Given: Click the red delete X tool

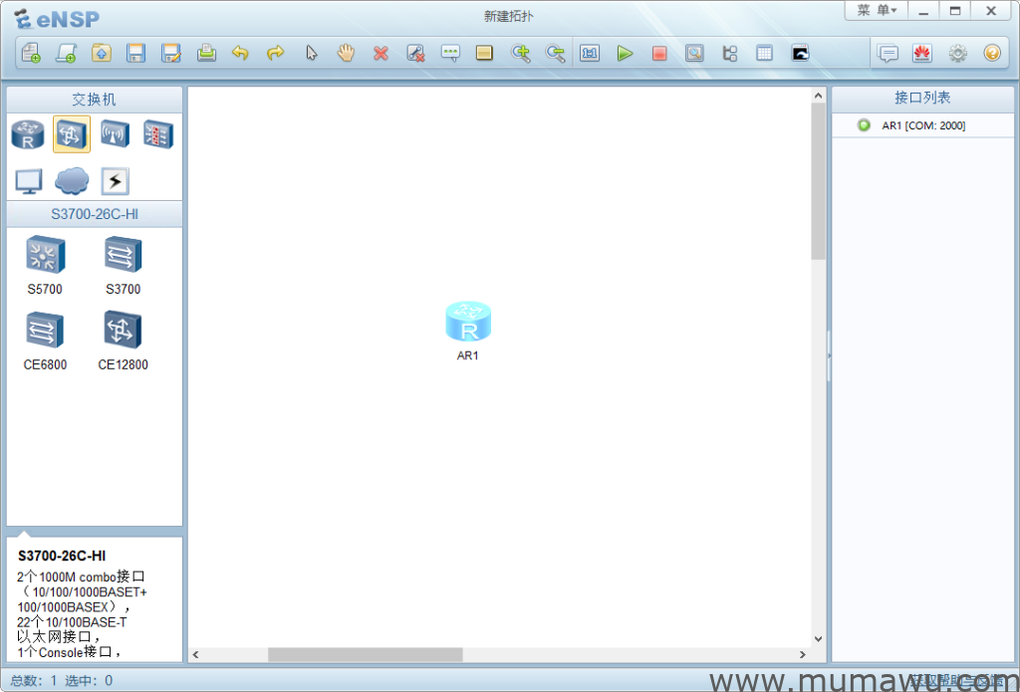Looking at the screenshot, I should (x=381, y=54).
